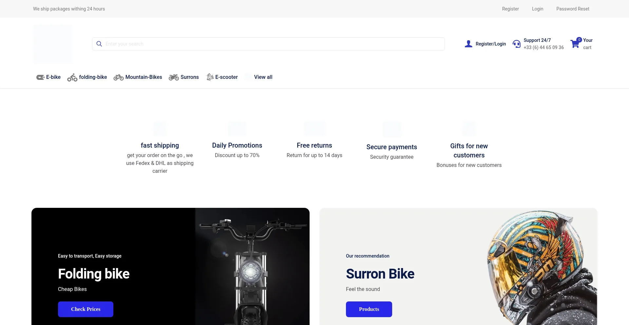
Task: Click the Check Prices button
Action: point(86,309)
